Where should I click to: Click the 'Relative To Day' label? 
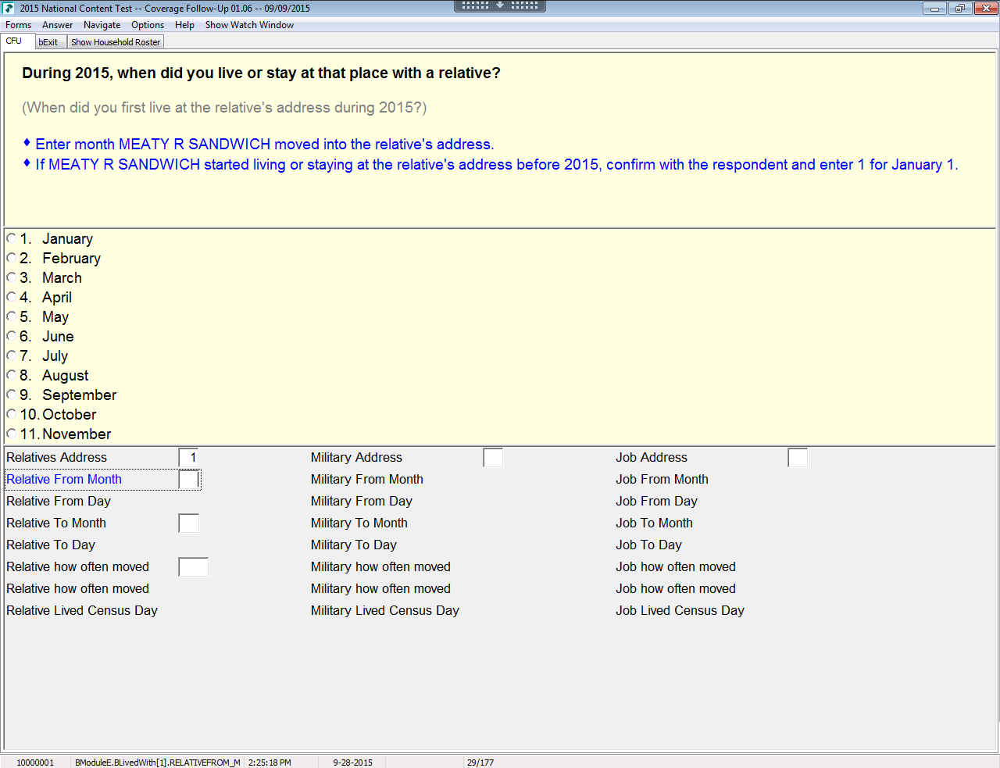pos(51,545)
